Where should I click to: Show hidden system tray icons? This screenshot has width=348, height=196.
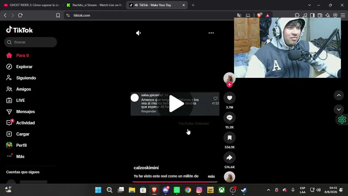(268, 190)
